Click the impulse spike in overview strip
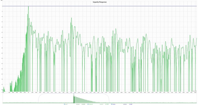 pos(74,98)
